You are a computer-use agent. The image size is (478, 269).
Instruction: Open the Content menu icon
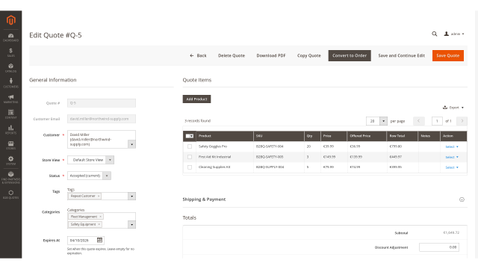click(11, 114)
